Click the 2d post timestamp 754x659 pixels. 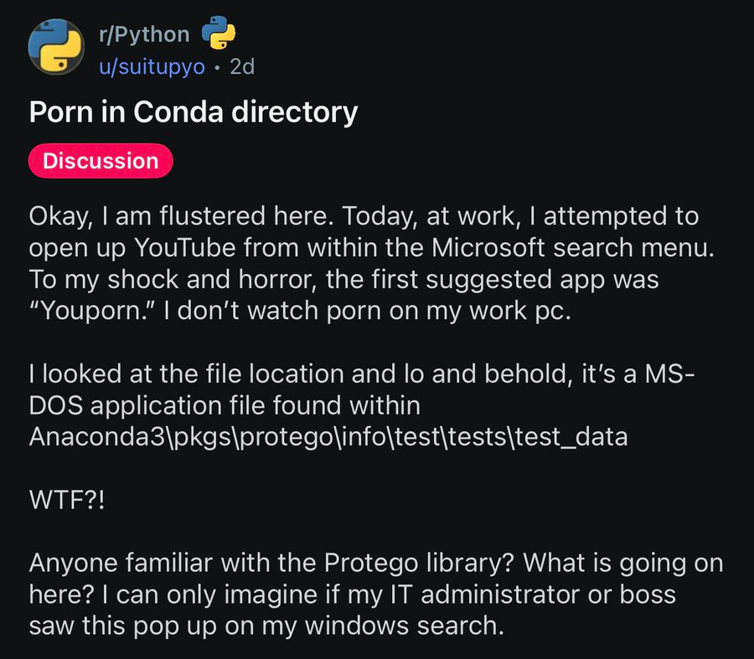click(241, 66)
